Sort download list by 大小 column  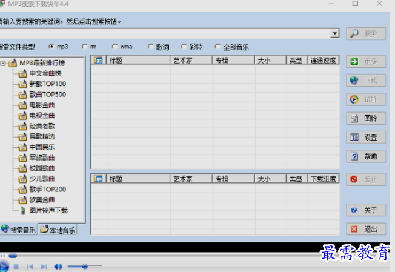pos(271,179)
